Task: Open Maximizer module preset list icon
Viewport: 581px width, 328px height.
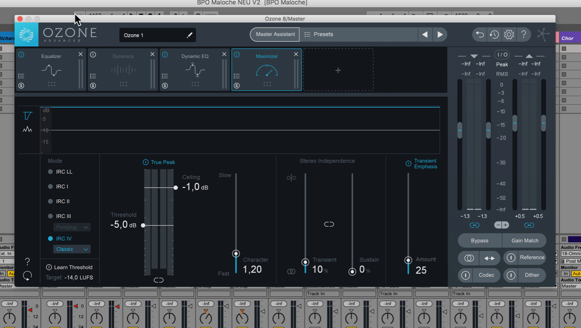Action: (x=236, y=76)
